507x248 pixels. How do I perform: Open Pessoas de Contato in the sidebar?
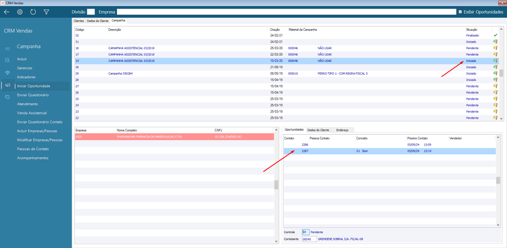click(x=33, y=150)
